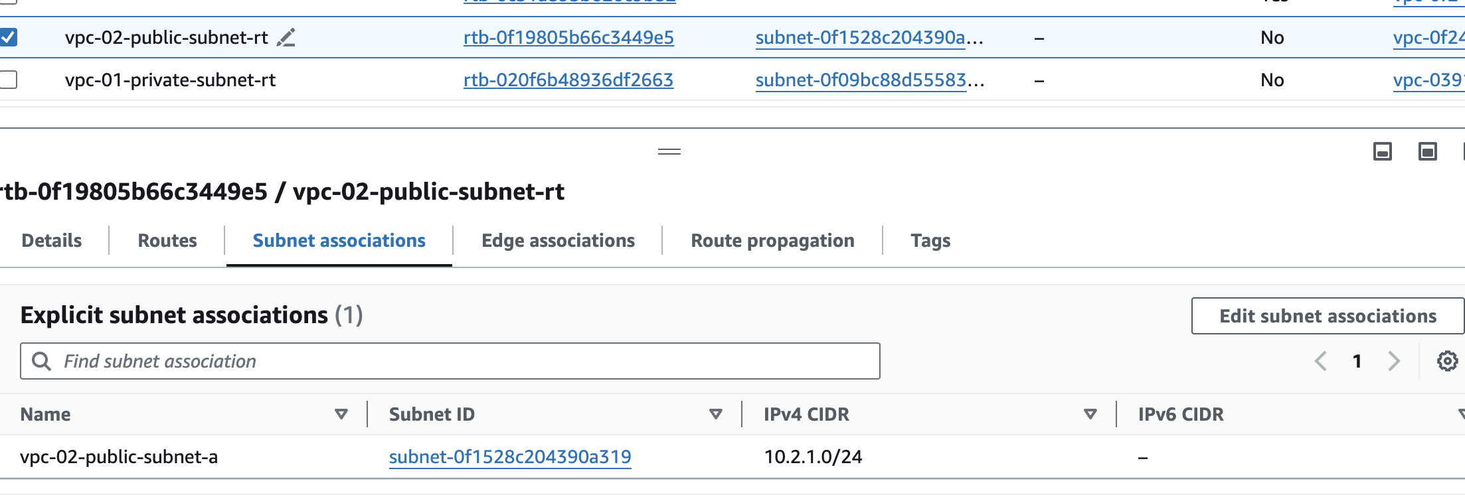Focus the Find subnet association field
1465x495 pixels.
coord(465,362)
